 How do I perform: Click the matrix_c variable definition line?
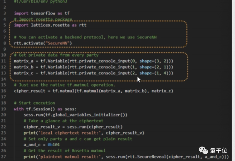pos(94,73)
